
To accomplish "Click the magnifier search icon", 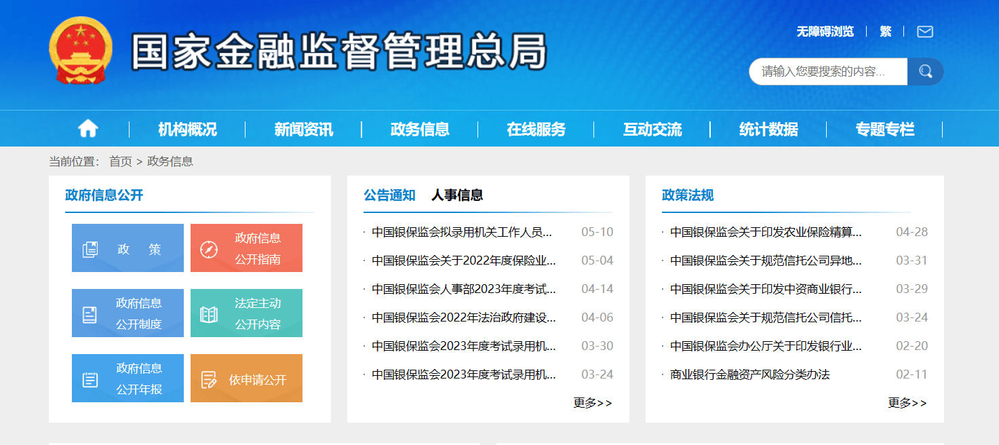I will [x=925, y=71].
